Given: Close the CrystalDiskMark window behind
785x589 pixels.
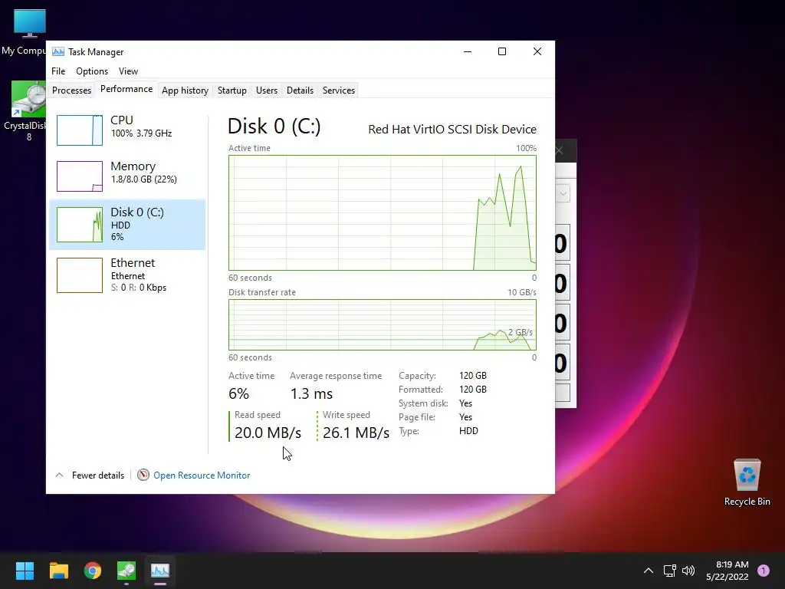Looking at the screenshot, I should pyautogui.click(x=561, y=150).
